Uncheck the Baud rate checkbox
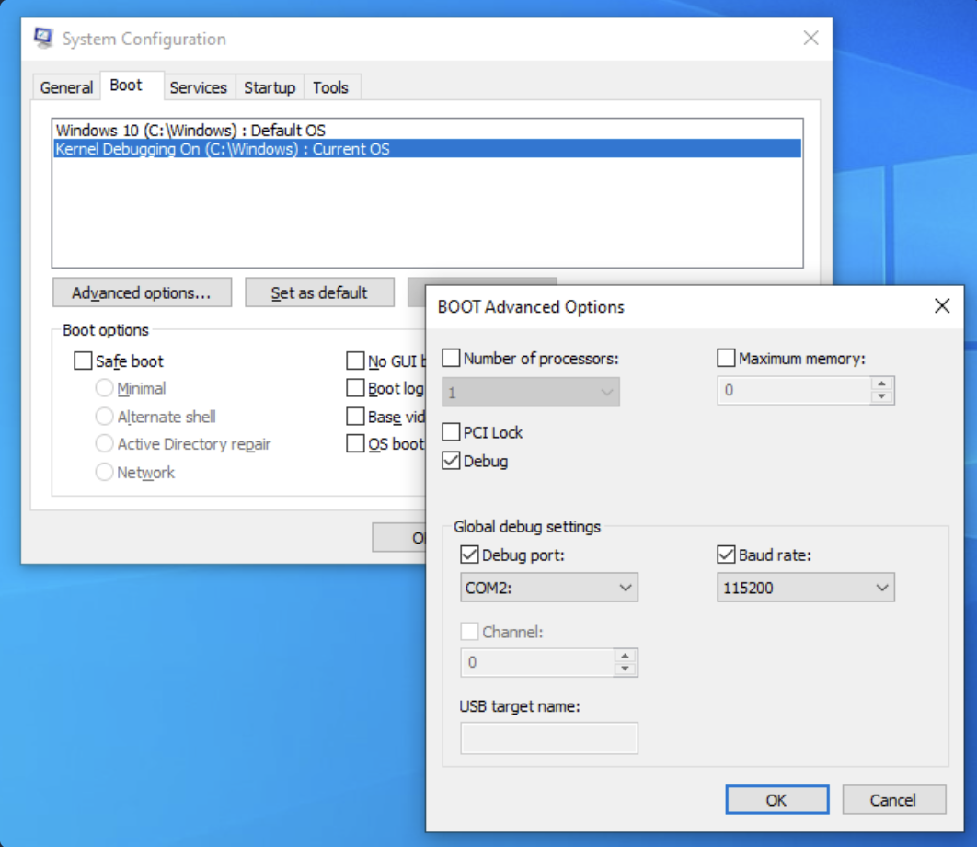The height and width of the screenshot is (847, 977). click(x=726, y=555)
